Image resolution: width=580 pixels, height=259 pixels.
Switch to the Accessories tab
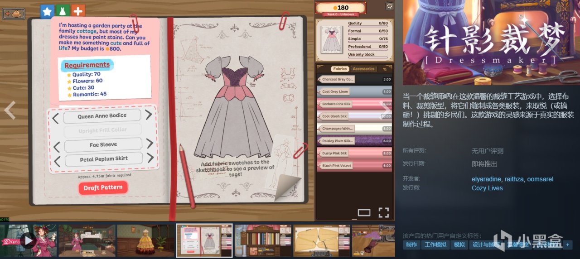(x=363, y=69)
